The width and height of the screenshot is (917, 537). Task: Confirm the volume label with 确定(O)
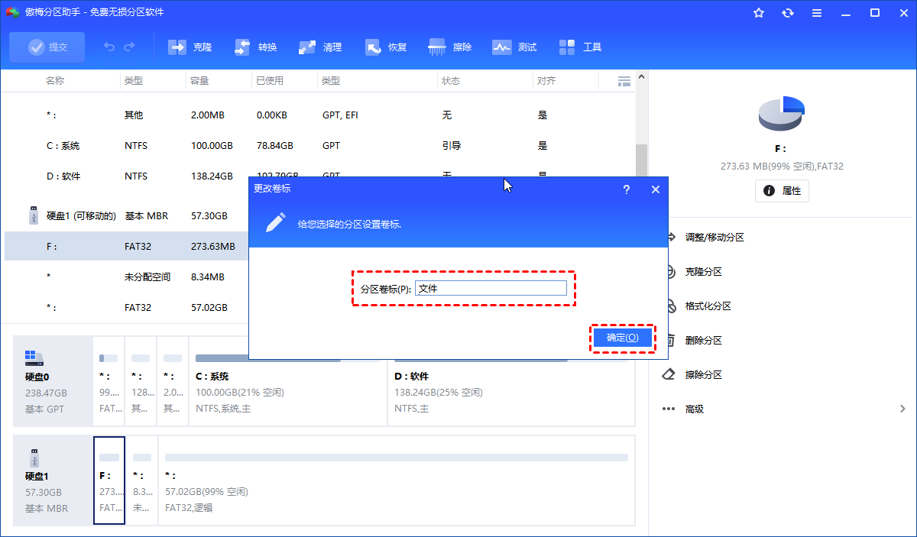[x=623, y=337]
